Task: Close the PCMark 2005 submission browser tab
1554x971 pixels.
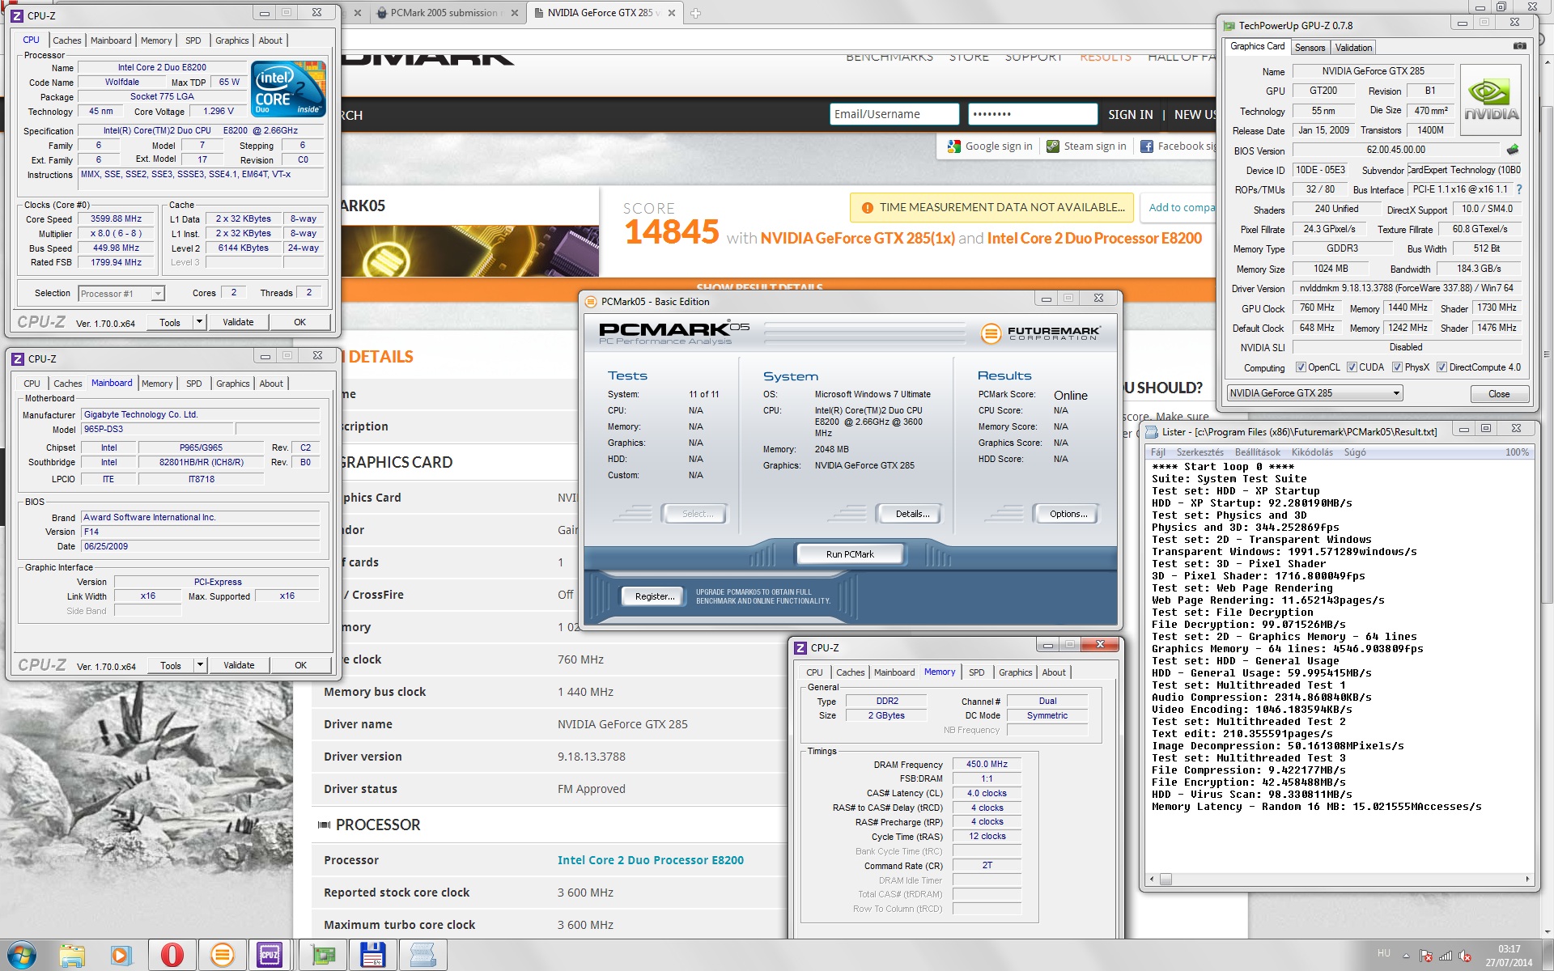Action: point(515,13)
